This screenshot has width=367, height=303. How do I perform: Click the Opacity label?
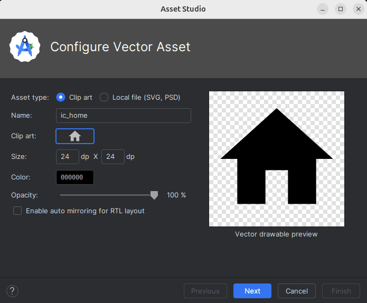(25, 195)
